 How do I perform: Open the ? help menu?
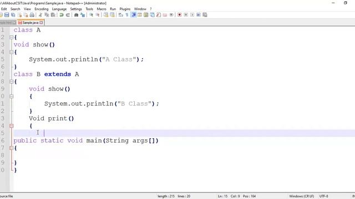coord(150,9)
